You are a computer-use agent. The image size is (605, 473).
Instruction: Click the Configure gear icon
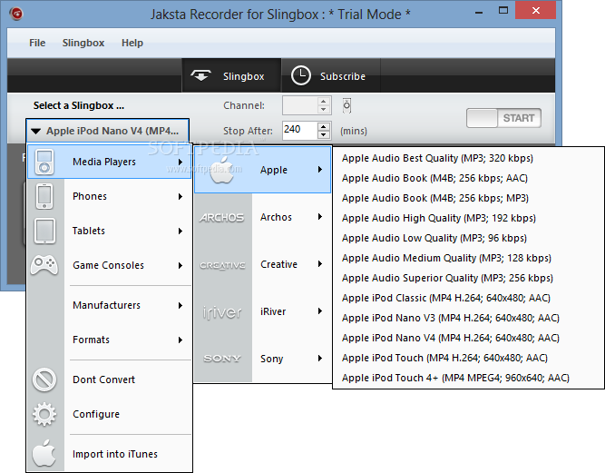click(x=44, y=414)
